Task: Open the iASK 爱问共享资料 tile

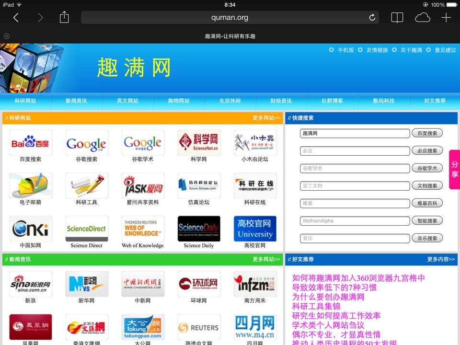Action: (143, 186)
